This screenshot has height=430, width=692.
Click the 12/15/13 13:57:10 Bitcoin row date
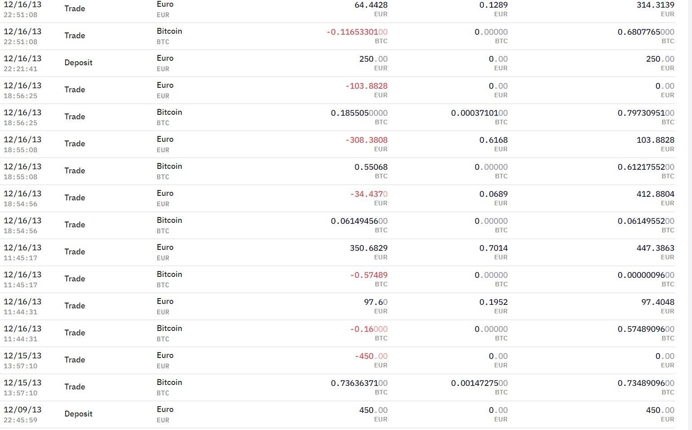click(23, 383)
